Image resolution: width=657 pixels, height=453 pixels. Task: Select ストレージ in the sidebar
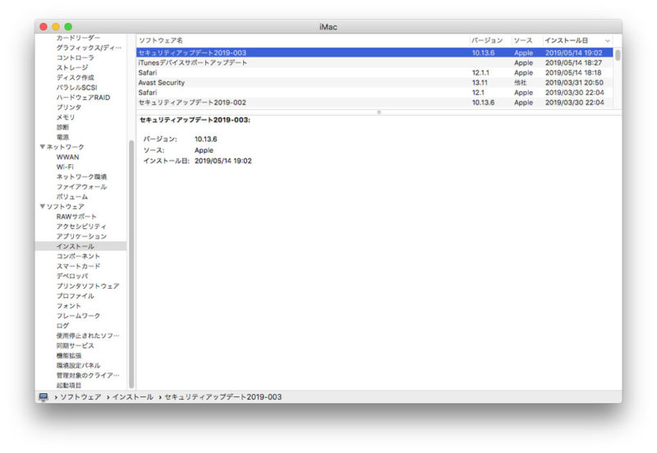pos(72,67)
